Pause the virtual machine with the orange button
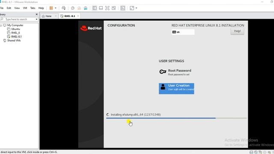This screenshot has height=154, width=274. pyautogui.click(x=51, y=8)
